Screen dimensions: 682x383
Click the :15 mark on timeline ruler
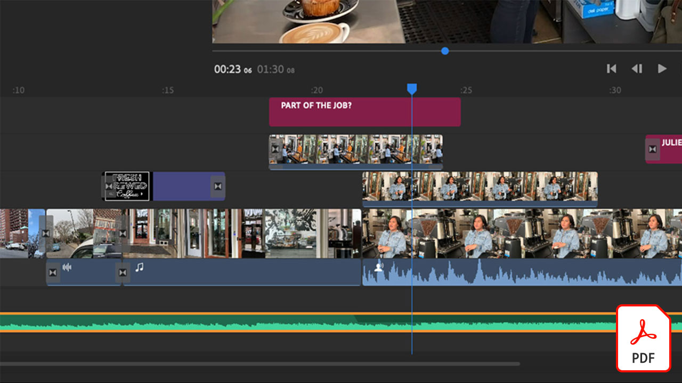(x=168, y=90)
